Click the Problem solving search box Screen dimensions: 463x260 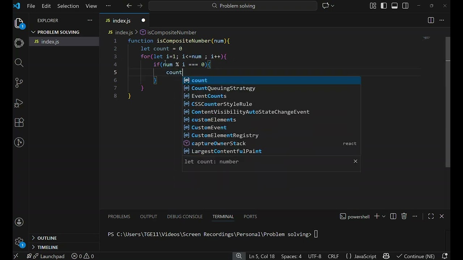click(233, 6)
